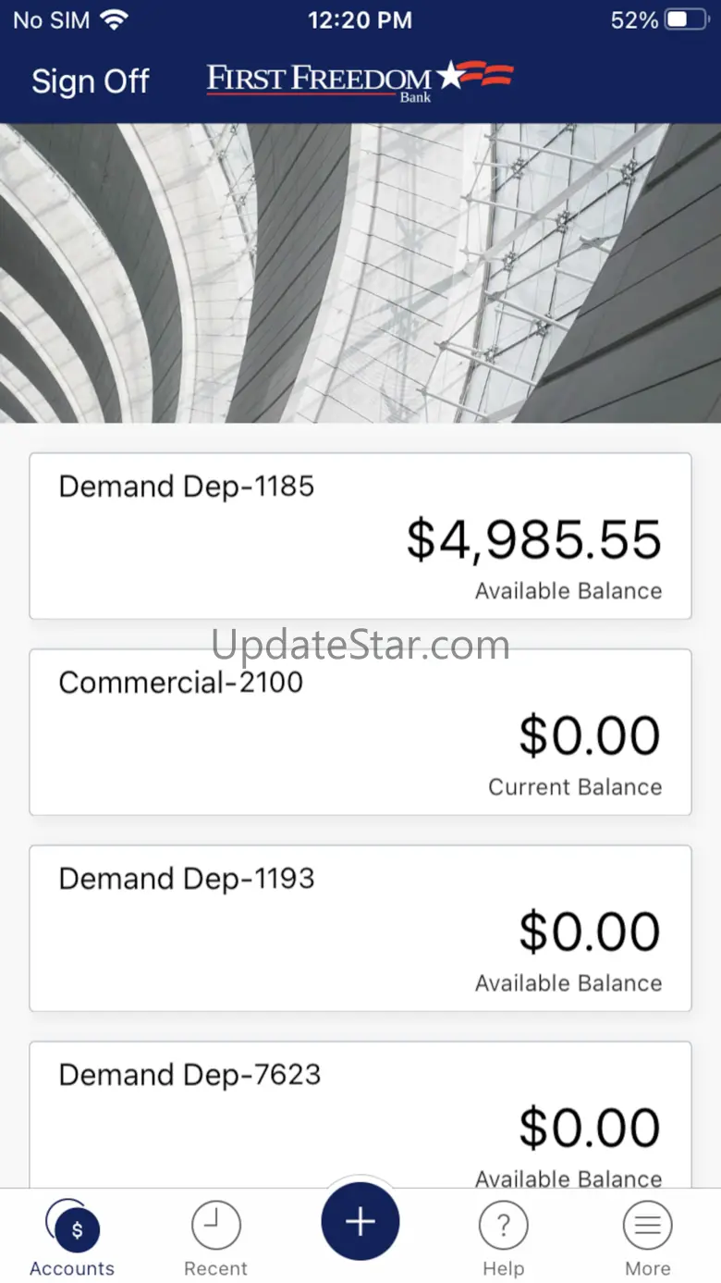This screenshot has width=721, height=1283.
Task: Tap the battery indicator icon
Action: pyautogui.click(x=686, y=20)
